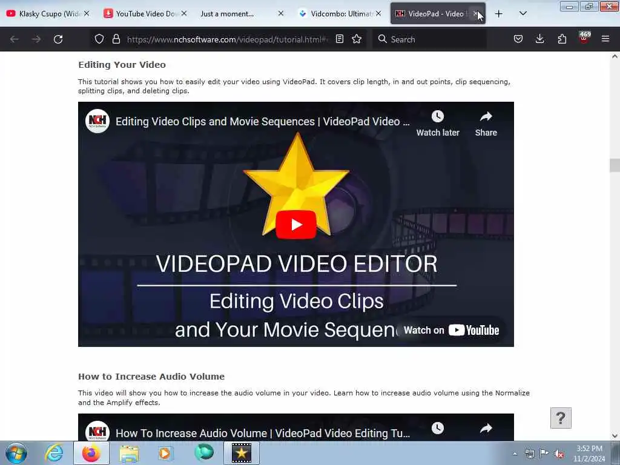The width and height of the screenshot is (620, 465).
Task: Click the green round app taskbar icon
Action: point(204,453)
